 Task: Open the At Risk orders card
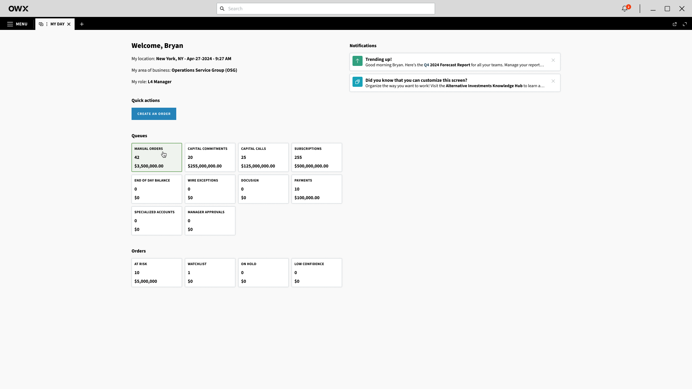point(157,273)
